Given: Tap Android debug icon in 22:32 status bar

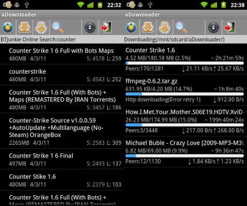Looking at the screenshot, I should tap(17, 5).
